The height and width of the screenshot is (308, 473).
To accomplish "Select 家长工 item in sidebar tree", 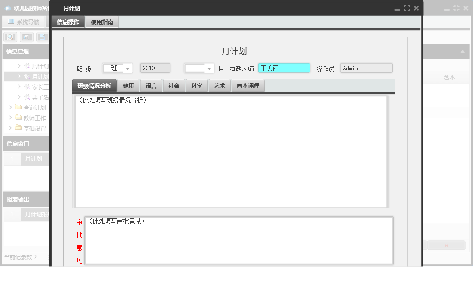I will pos(40,87).
